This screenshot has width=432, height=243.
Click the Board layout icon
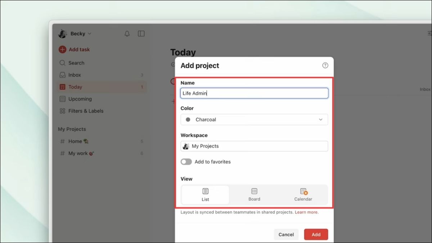[254, 191]
